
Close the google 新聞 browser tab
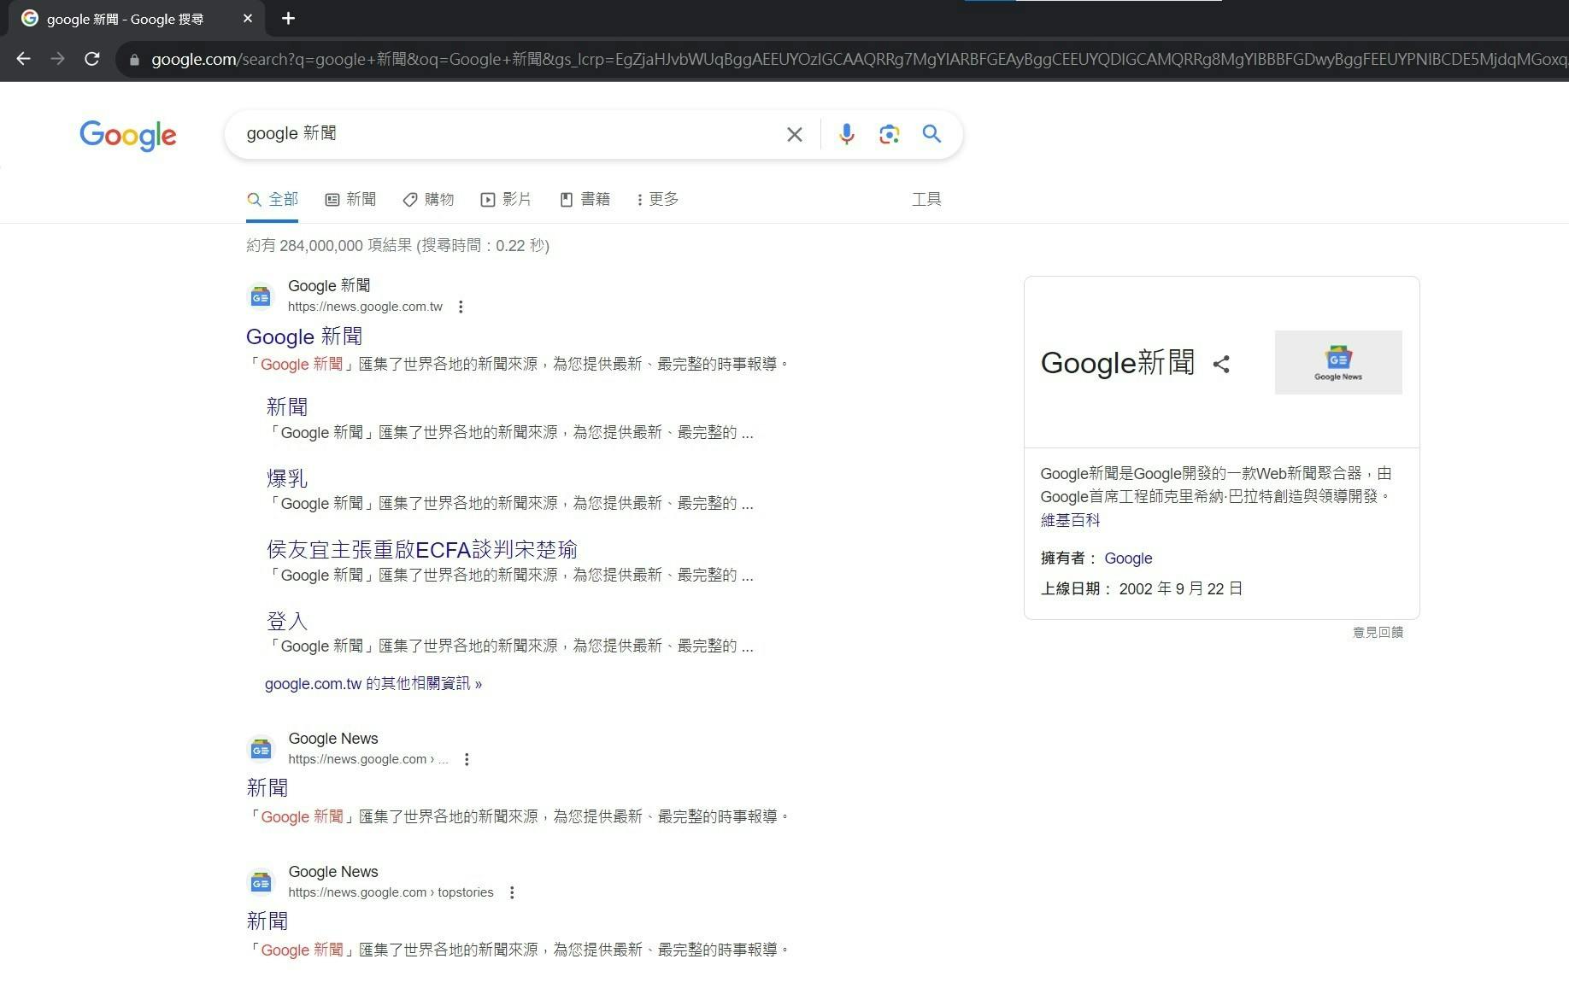click(x=248, y=18)
